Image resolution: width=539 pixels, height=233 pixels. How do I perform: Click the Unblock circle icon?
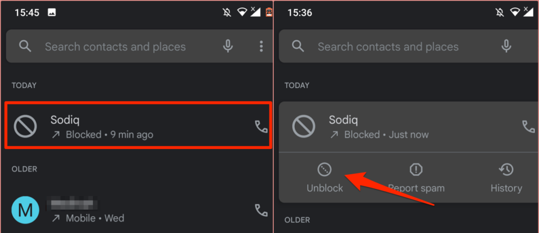click(324, 170)
